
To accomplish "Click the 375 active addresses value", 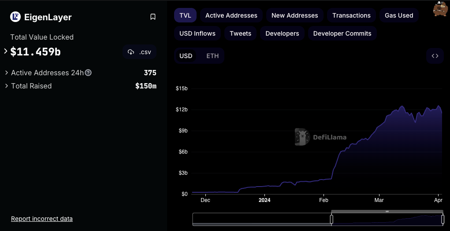I will point(150,73).
